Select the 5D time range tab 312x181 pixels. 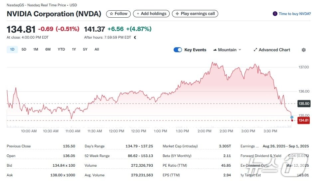(x=24, y=50)
